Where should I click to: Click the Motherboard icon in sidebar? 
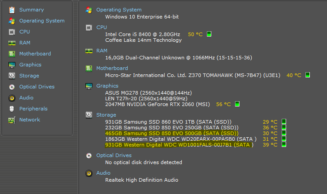[x=12, y=54]
